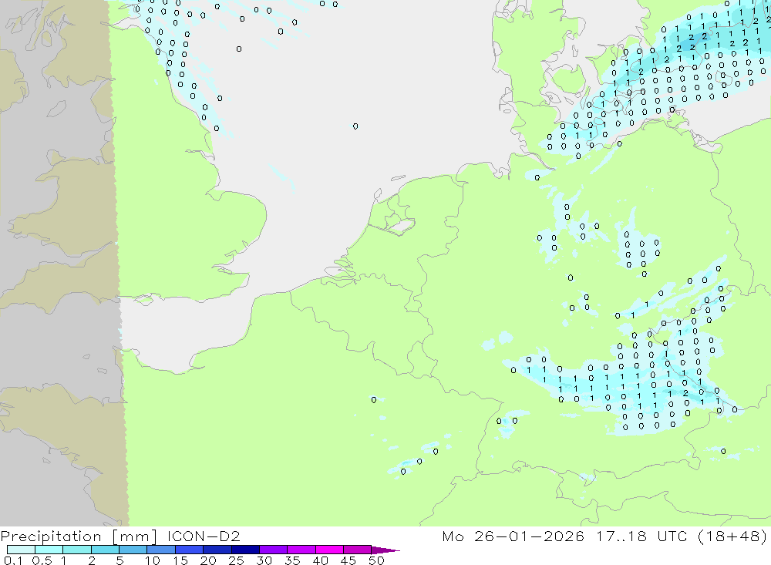The width and height of the screenshot is (771, 565).
Task: Click the legend label "40"
Action: (320, 560)
